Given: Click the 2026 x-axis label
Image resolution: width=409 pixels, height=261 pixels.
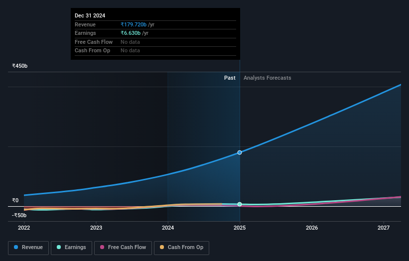Looking at the screenshot, I should tap(312, 228).
